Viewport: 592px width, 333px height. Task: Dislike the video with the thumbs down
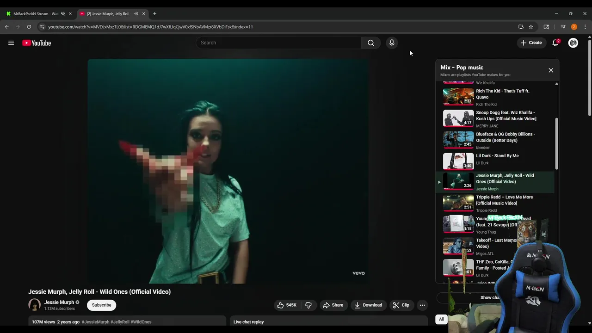[308, 305]
